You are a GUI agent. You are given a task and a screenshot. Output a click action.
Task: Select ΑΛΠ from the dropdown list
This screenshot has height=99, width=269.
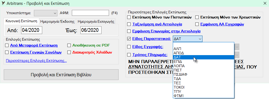204,49
